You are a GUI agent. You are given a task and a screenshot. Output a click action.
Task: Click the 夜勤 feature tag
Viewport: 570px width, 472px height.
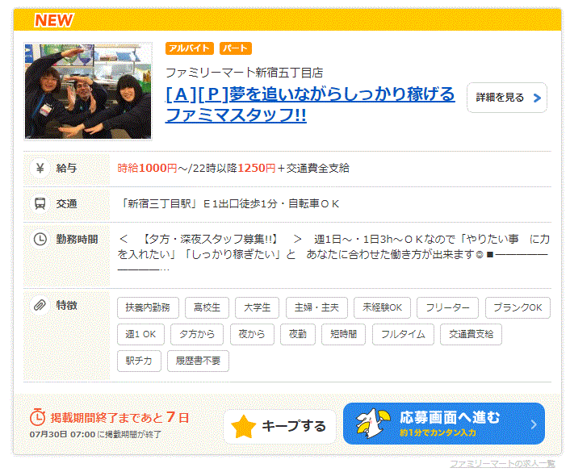click(298, 334)
